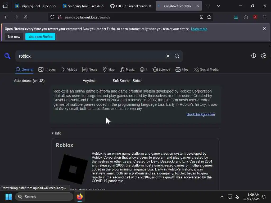Click Windows taskbar Search box
The image size is (271, 203).
pyautogui.click(x=44, y=197)
